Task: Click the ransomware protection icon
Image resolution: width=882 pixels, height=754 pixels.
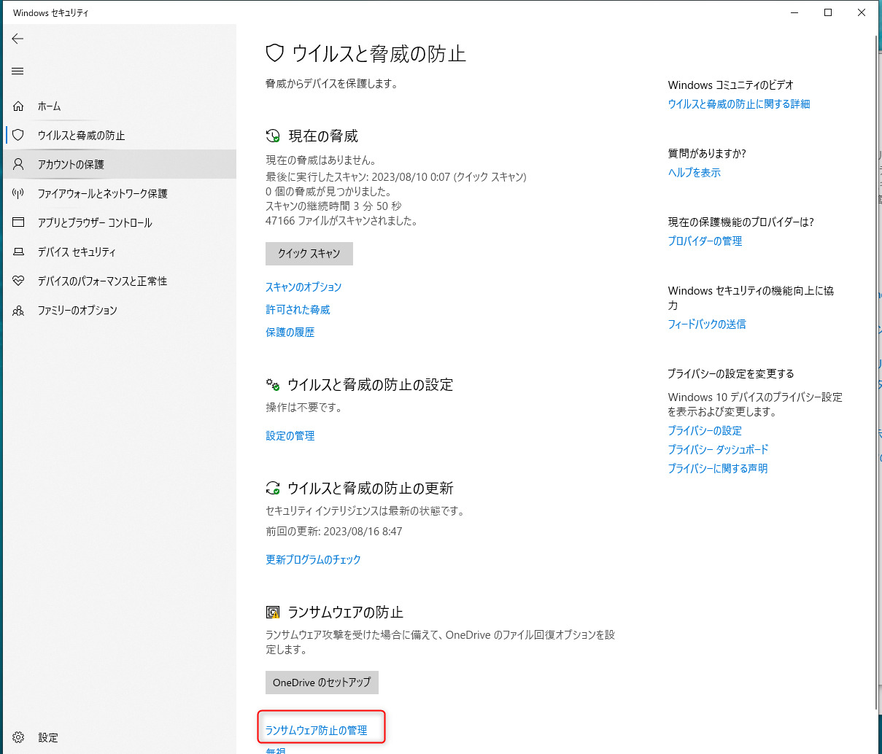Action: coord(273,613)
